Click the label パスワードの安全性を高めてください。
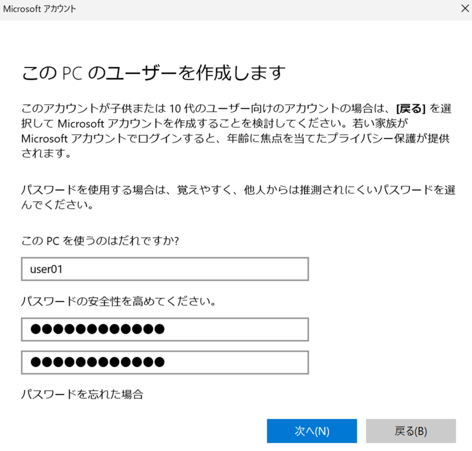Viewport: 472px width, 451px height. click(x=119, y=302)
